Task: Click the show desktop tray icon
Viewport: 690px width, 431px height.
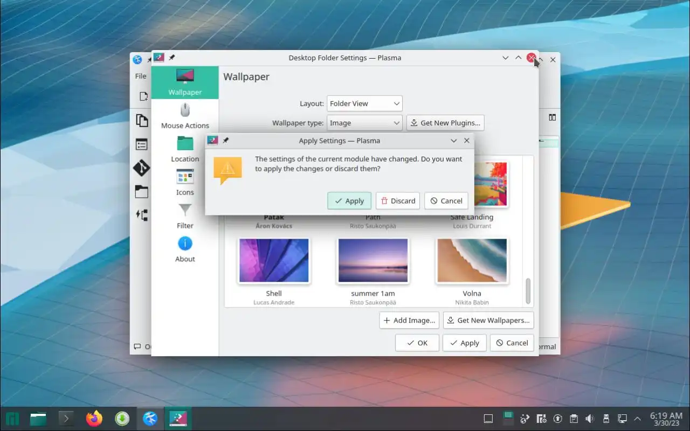Action: tap(488, 419)
